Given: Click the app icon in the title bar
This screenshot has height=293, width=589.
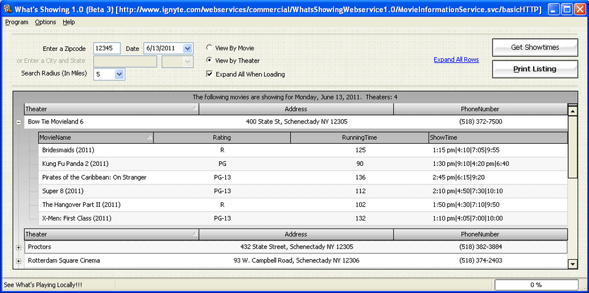Looking at the screenshot, I should coord(7,10).
